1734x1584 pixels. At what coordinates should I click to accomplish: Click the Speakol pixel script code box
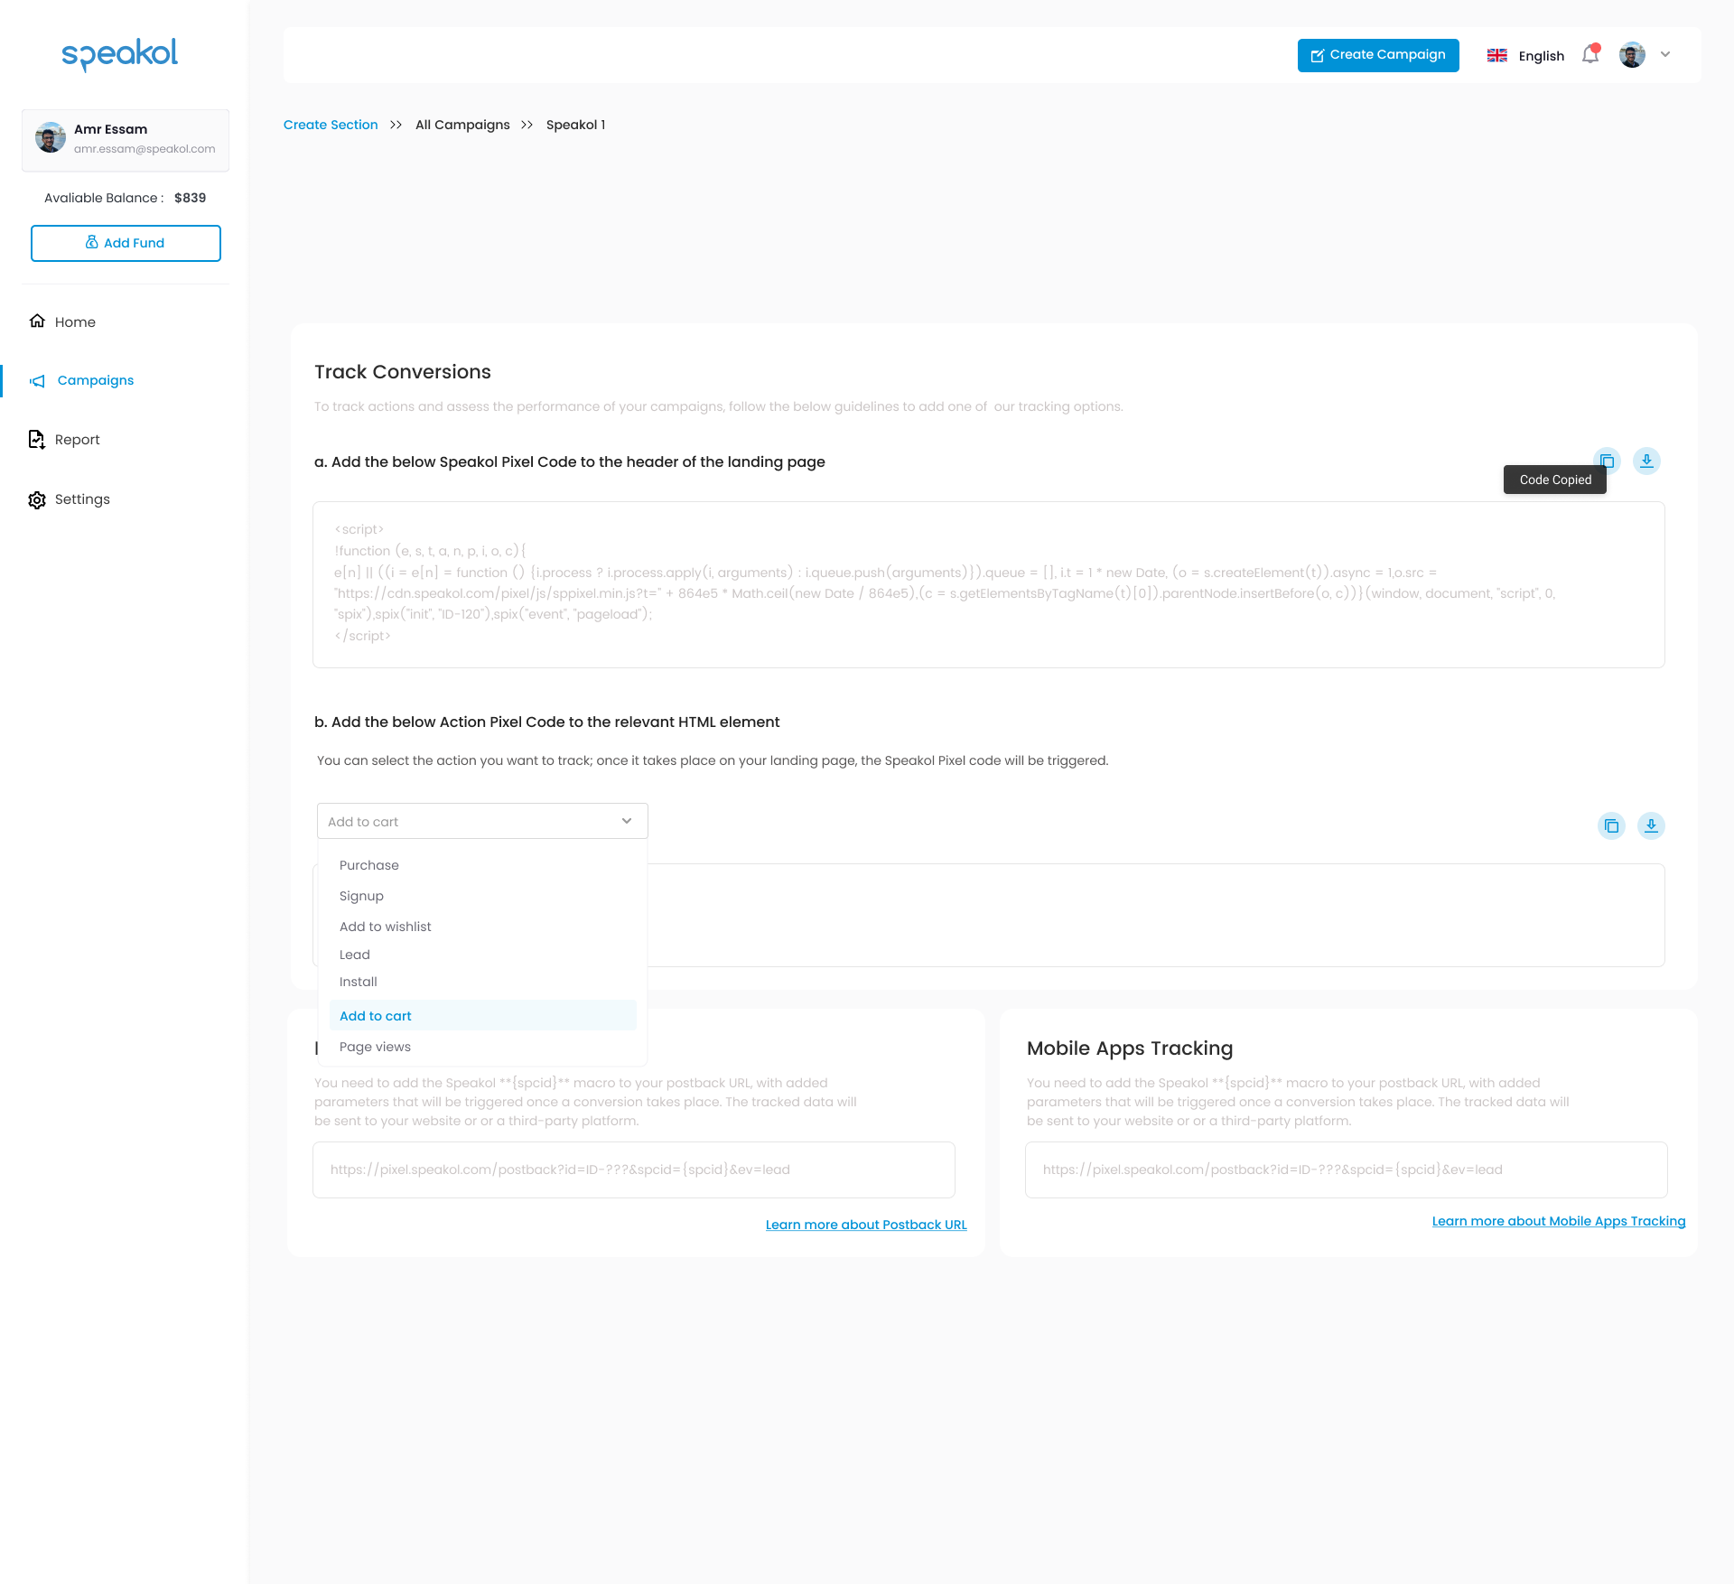tap(988, 585)
